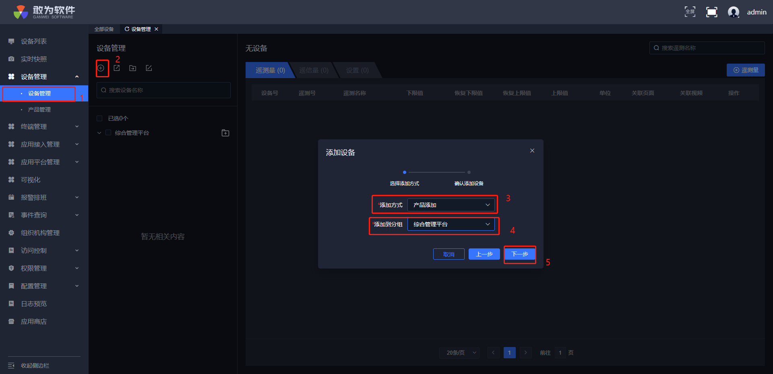Click the 下一步 button
This screenshot has width=773, height=374.
[520, 254]
